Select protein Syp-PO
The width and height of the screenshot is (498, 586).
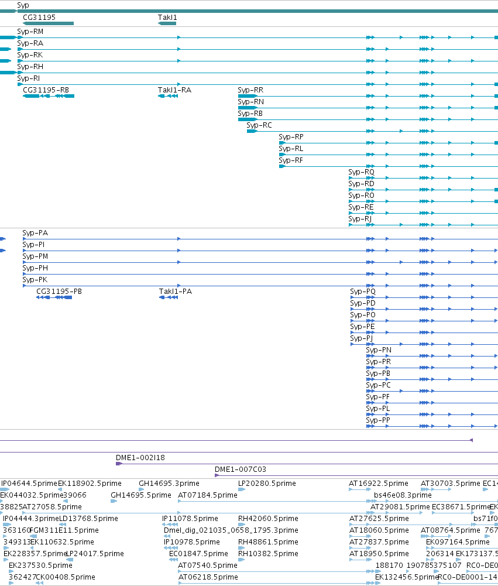pos(363,315)
